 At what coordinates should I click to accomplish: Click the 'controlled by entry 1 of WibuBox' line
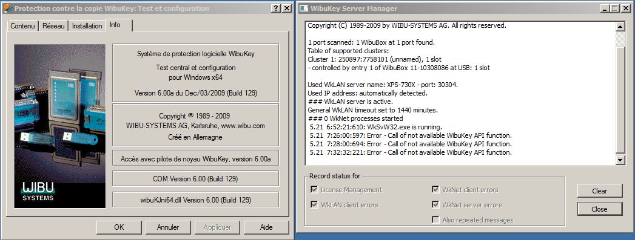(399, 68)
